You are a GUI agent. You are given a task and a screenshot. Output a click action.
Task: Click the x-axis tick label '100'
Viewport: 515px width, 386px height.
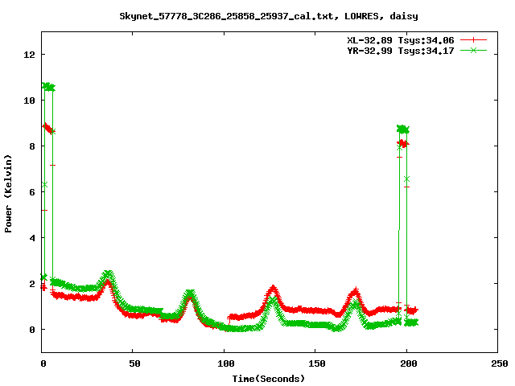pyautogui.click(x=226, y=363)
